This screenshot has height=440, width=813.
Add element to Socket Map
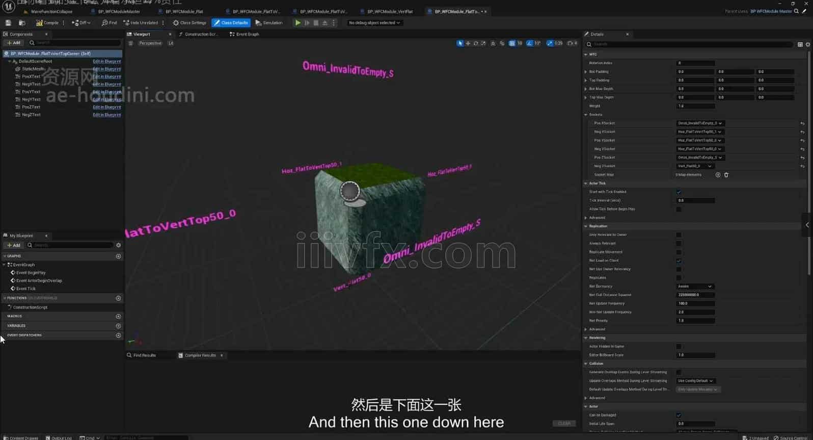[718, 175]
